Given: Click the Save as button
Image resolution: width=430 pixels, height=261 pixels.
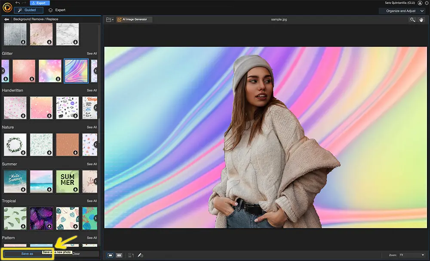Looking at the screenshot, I should coord(27,253).
